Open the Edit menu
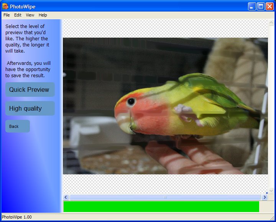The image size is (276, 222). 18,15
